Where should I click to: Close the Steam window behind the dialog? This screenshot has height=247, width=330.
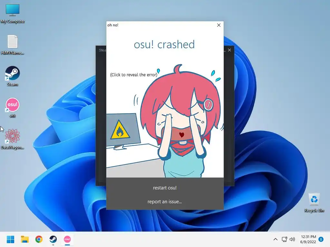pos(229,50)
